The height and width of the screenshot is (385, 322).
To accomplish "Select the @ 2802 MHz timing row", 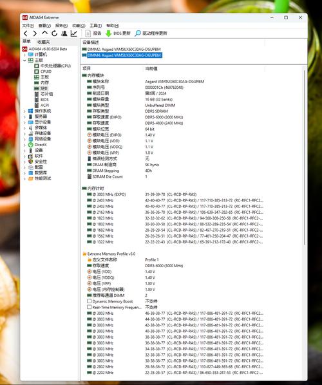I will click(175, 367).
